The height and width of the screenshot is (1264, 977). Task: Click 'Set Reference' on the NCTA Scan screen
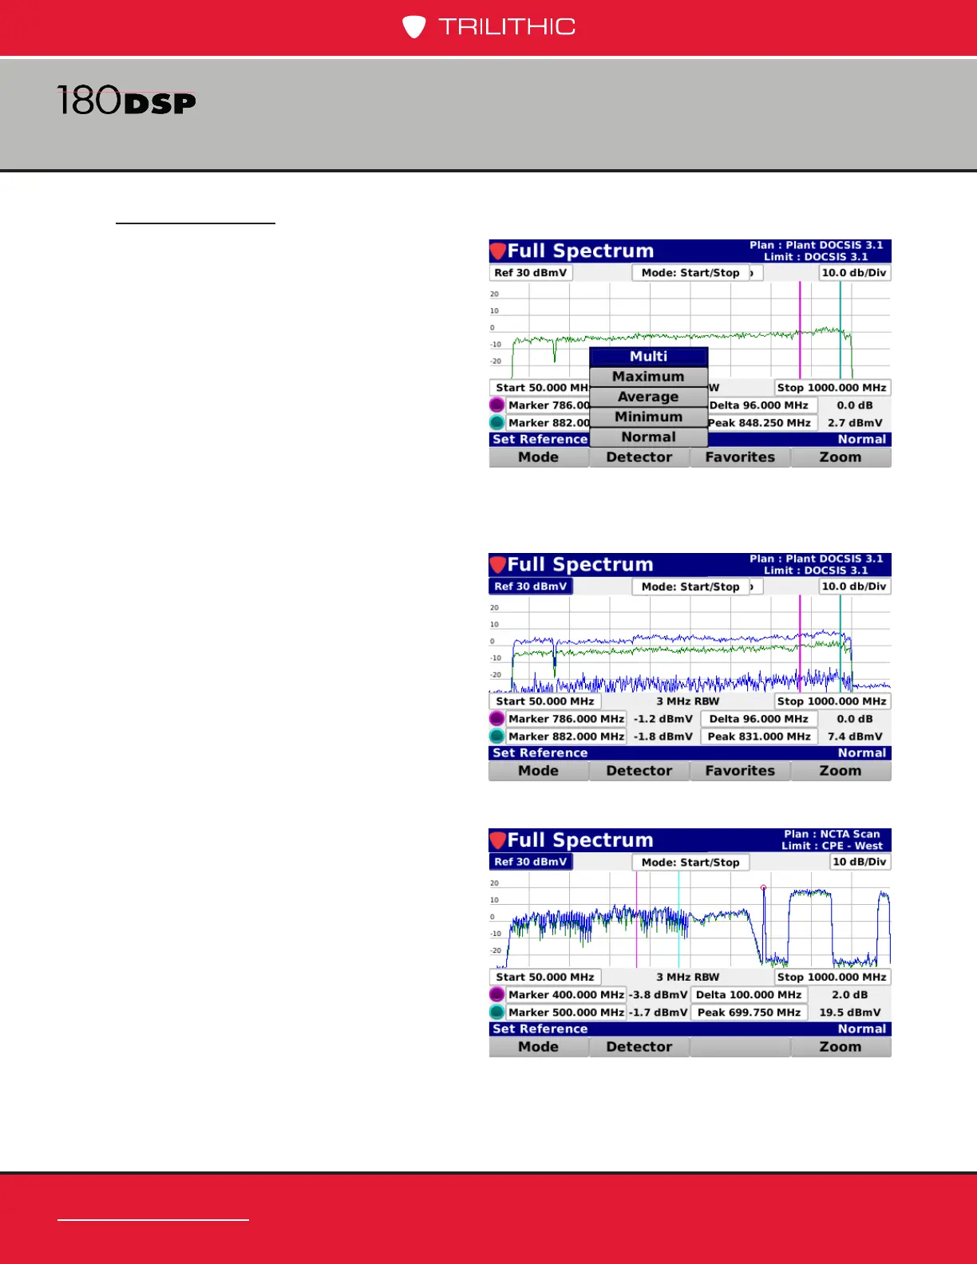click(540, 1029)
